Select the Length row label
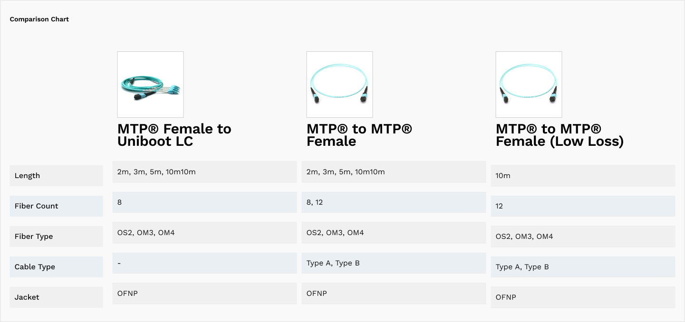 pyautogui.click(x=28, y=176)
